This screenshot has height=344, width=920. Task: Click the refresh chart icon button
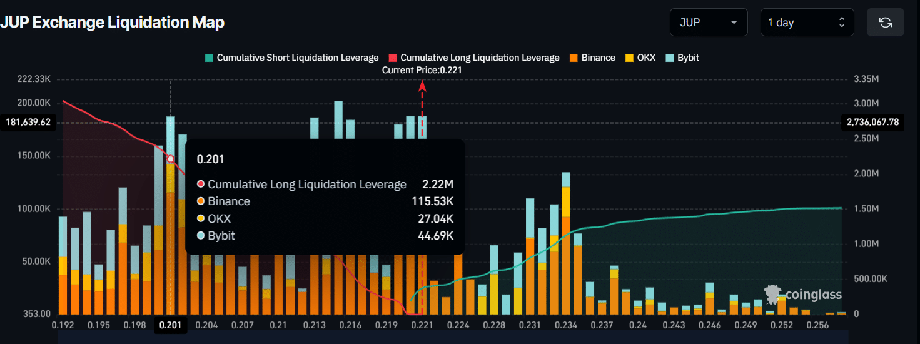pos(885,23)
